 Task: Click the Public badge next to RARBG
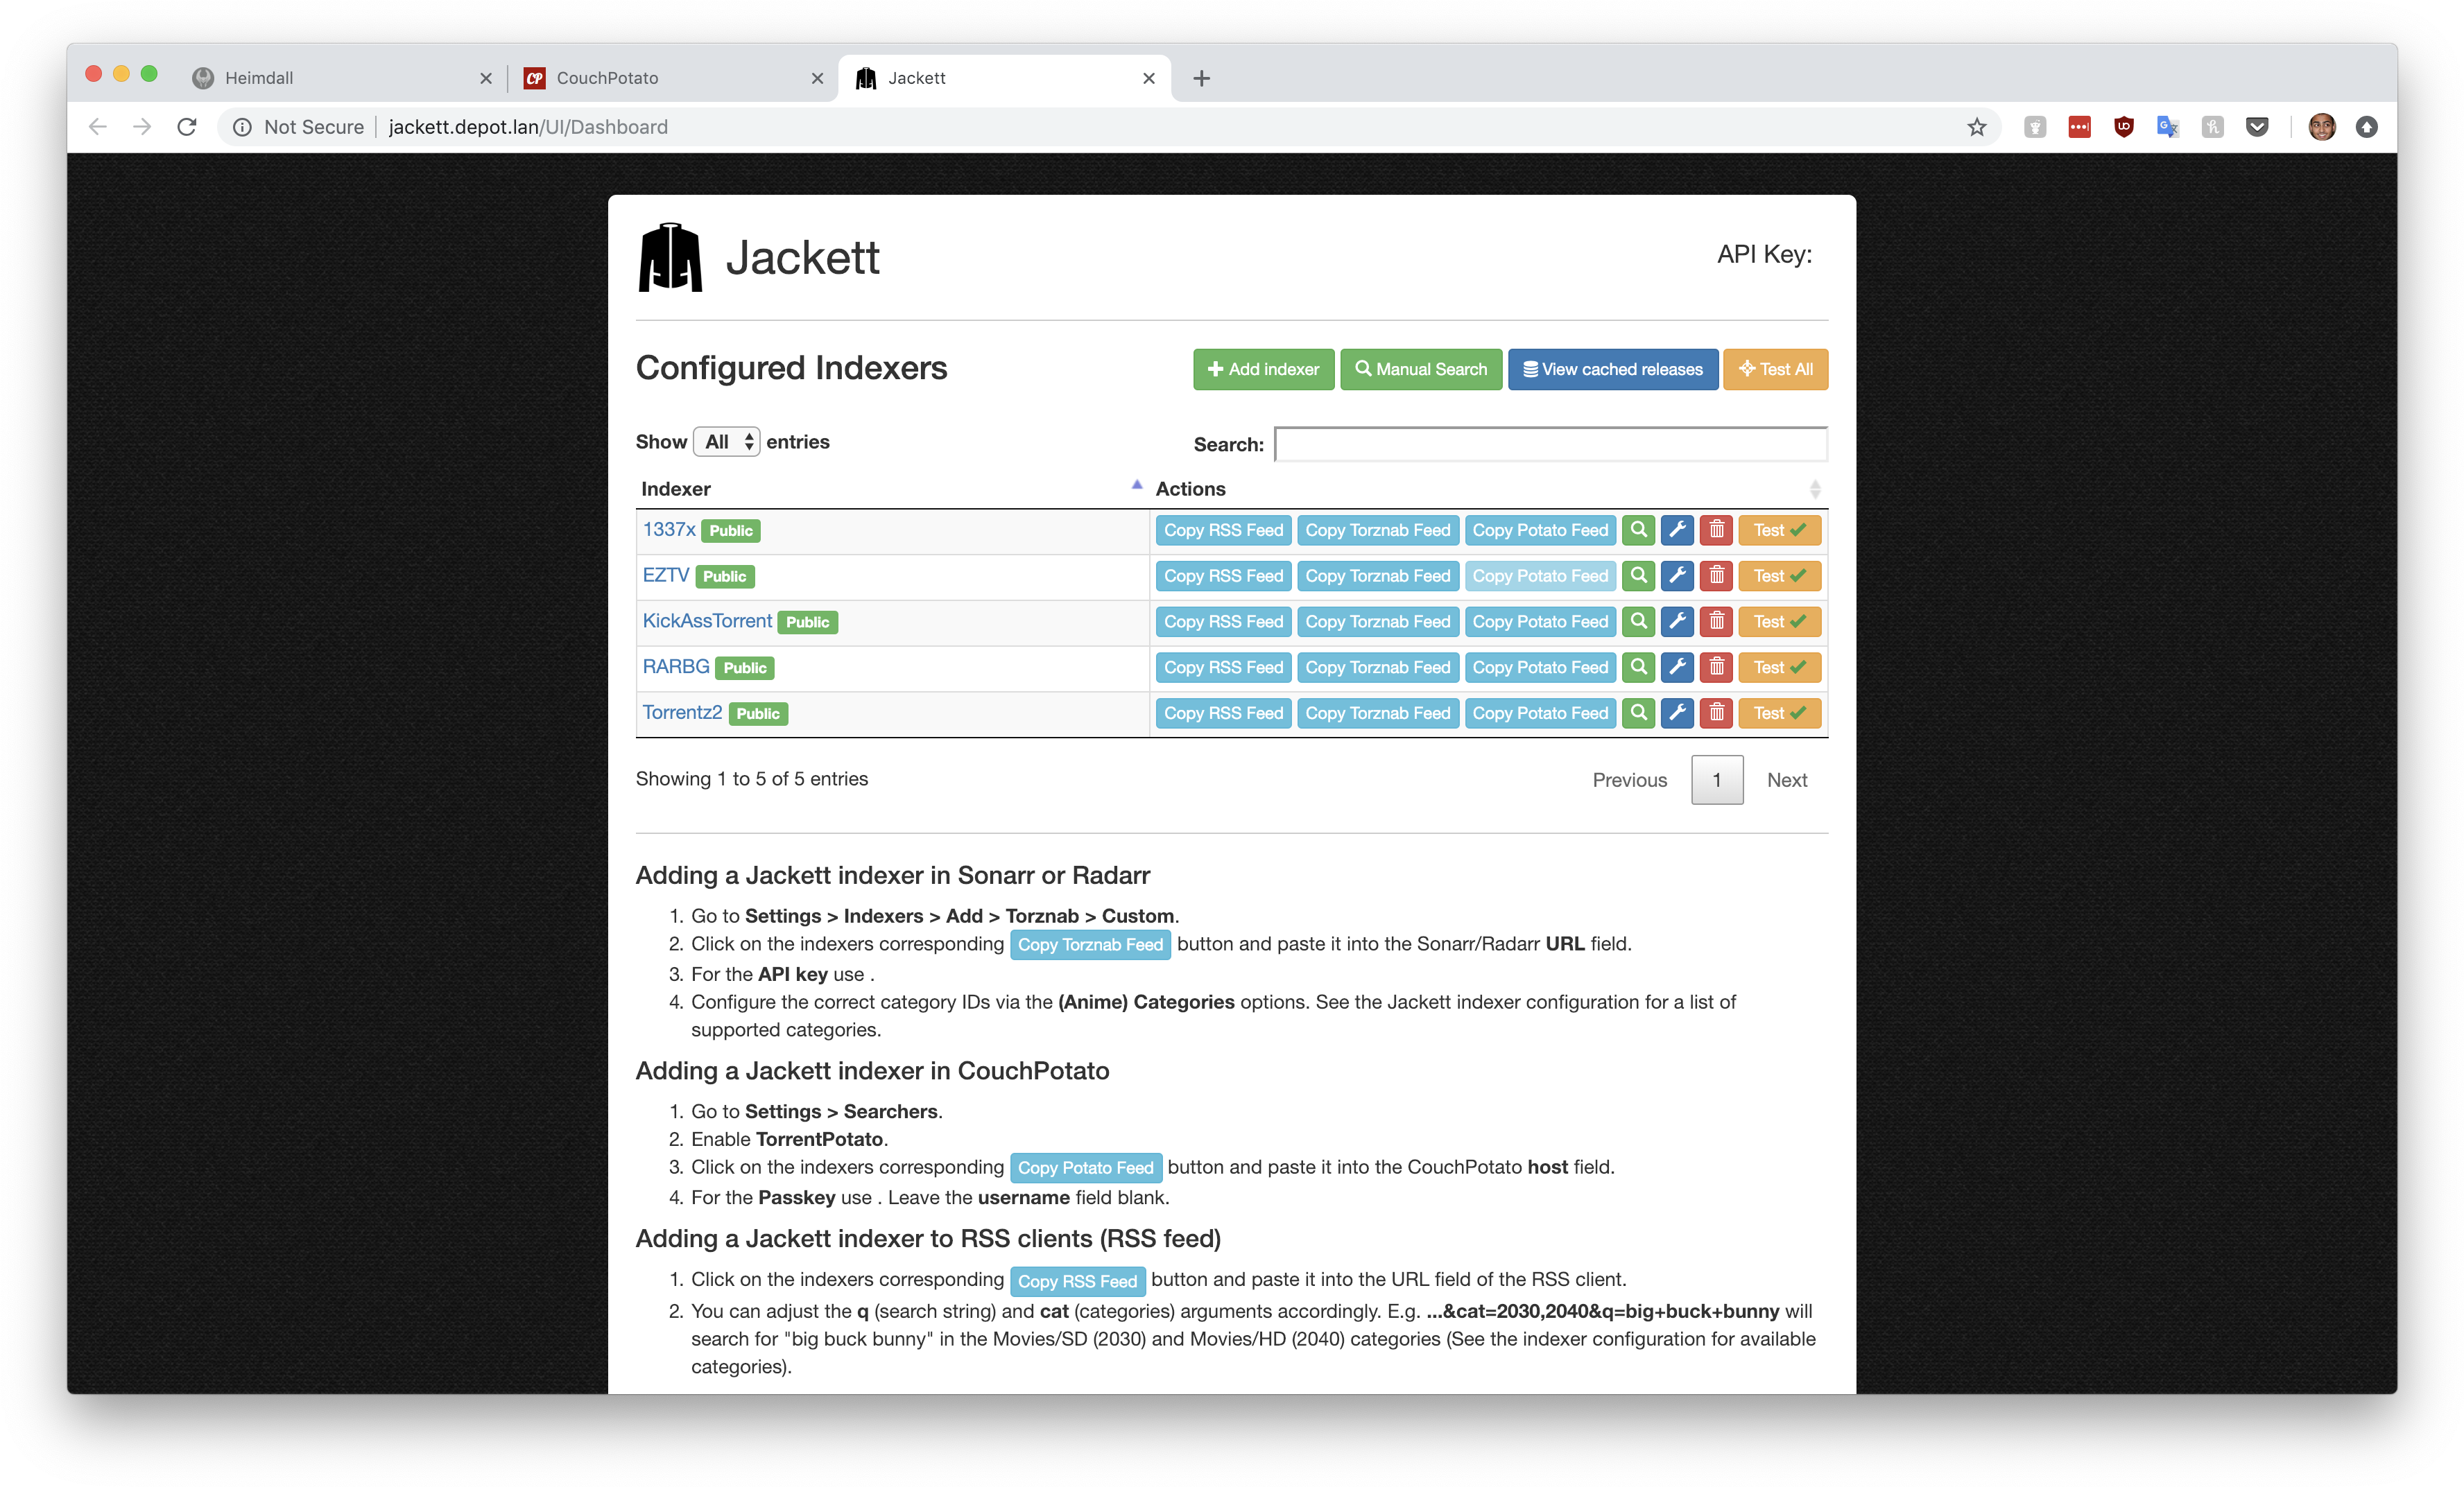[745, 668]
